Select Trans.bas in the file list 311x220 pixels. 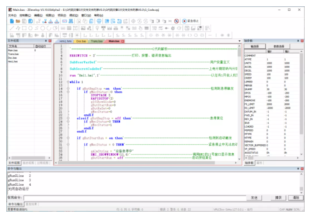coord(13,54)
